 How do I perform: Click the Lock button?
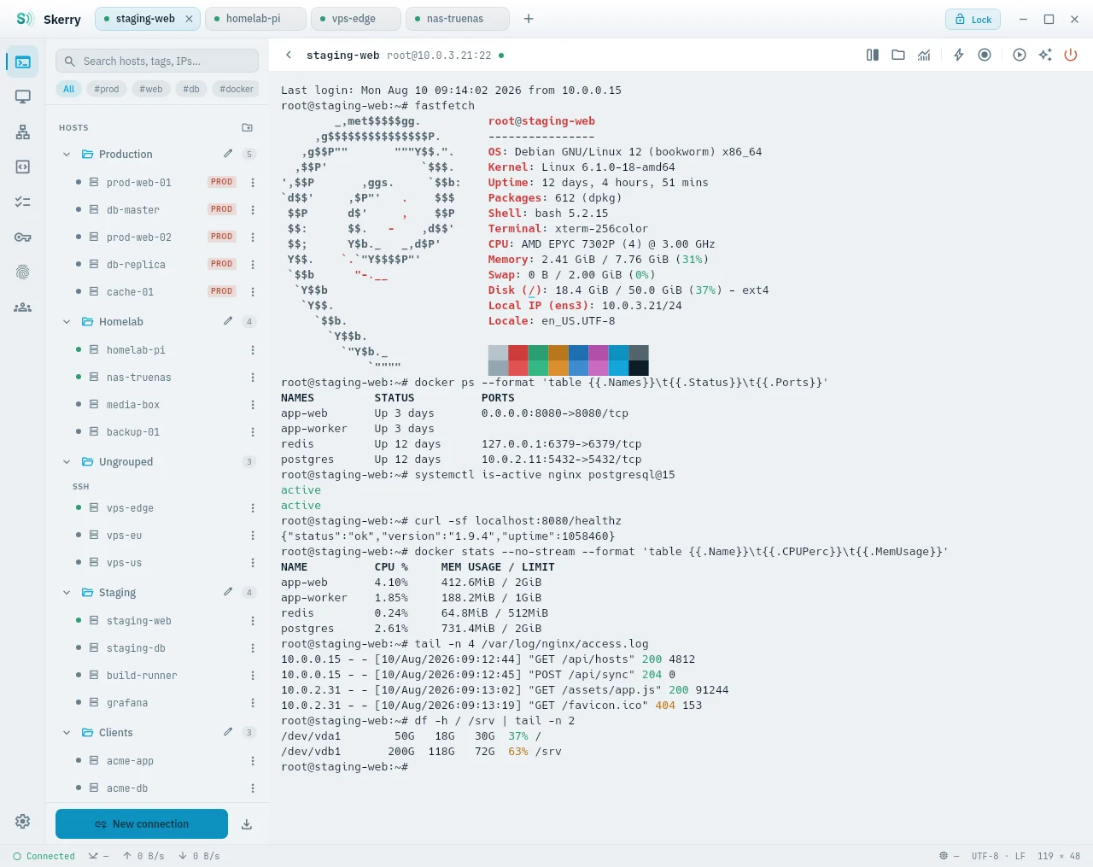point(973,19)
